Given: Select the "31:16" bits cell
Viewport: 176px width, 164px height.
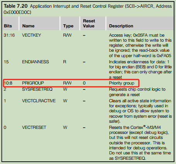Looking at the screenshot, I should (x=9, y=35).
